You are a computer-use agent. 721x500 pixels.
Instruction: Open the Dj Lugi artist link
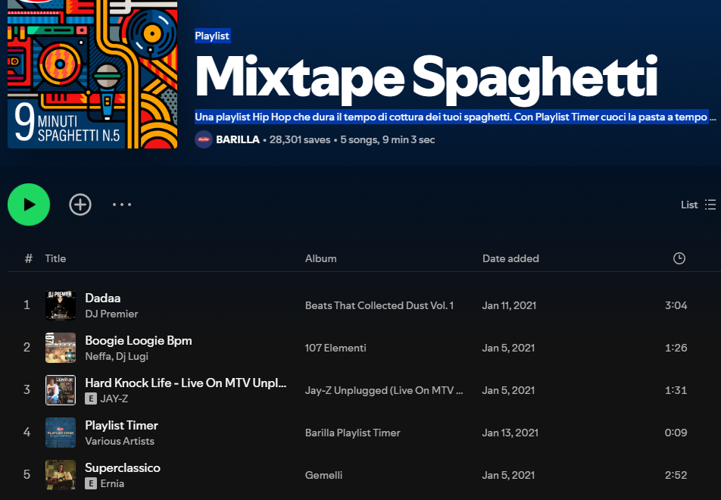[x=132, y=357]
